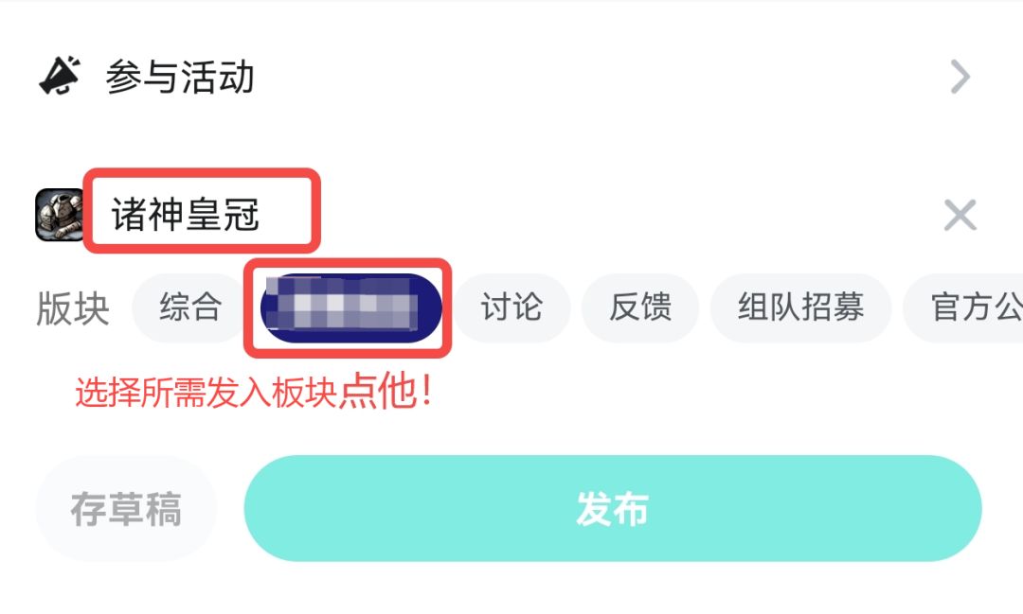
Task: Remove the 诸神皇冠 game with X icon
Action: pyautogui.click(x=960, y=216)
